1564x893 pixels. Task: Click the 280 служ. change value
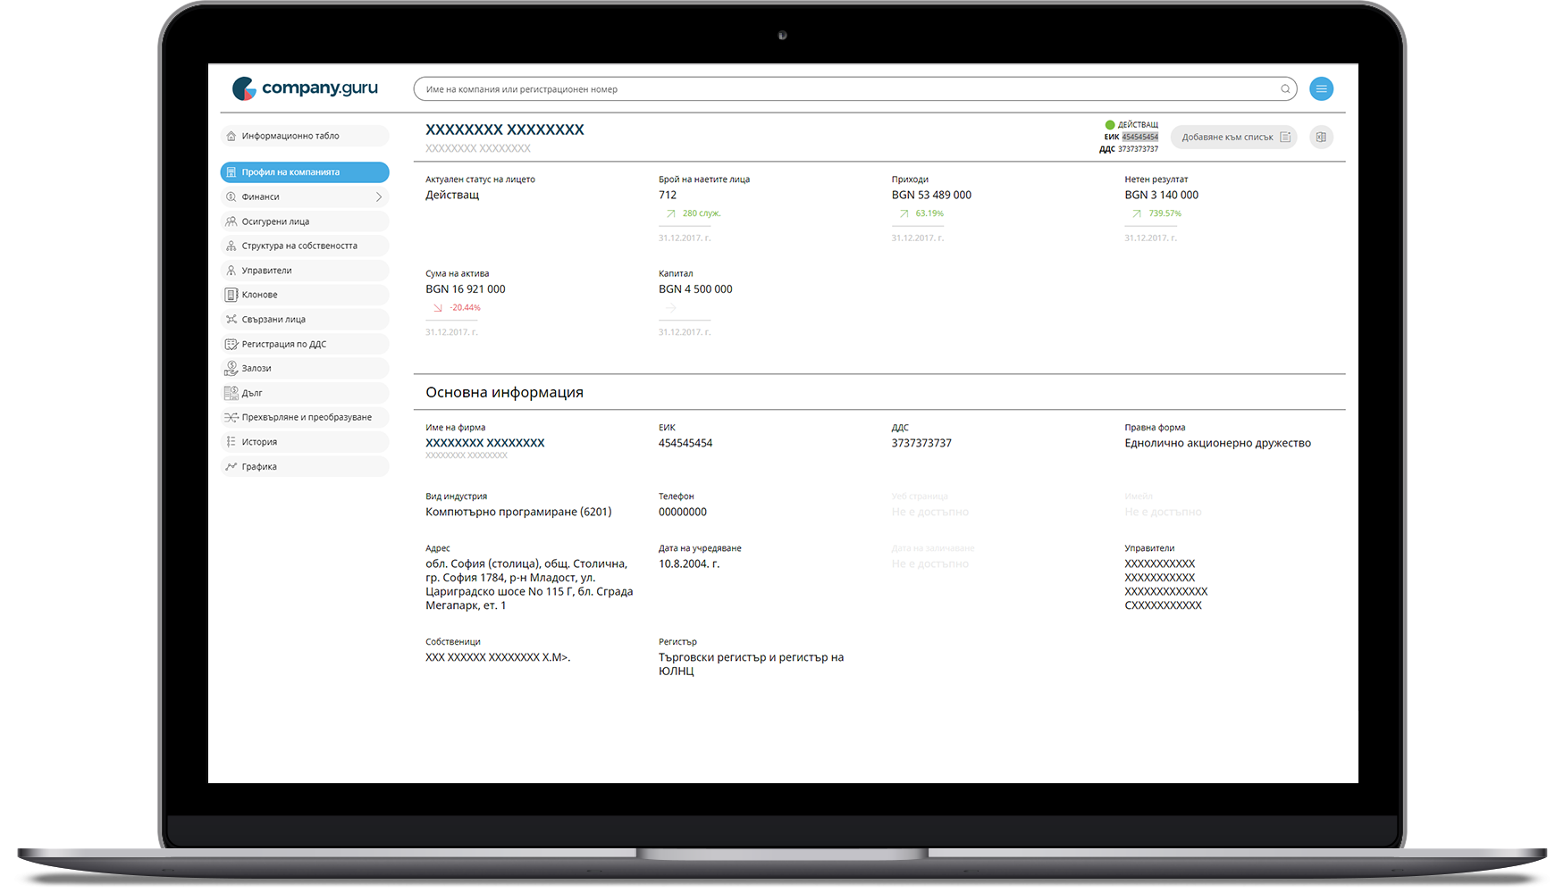702,213
